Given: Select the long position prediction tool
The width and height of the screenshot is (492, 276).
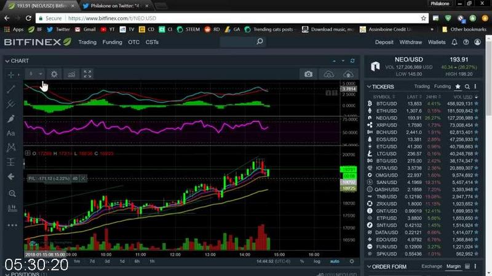Looking at the screenshot, I should tap(10, 162).
